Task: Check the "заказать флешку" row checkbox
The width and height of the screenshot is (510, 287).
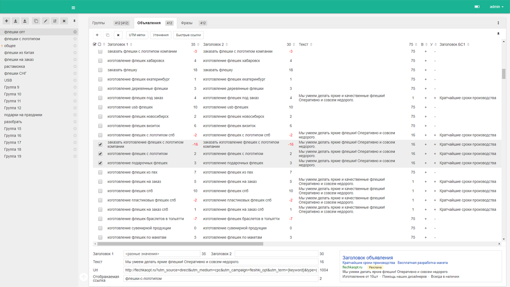Action: (100, 70)
